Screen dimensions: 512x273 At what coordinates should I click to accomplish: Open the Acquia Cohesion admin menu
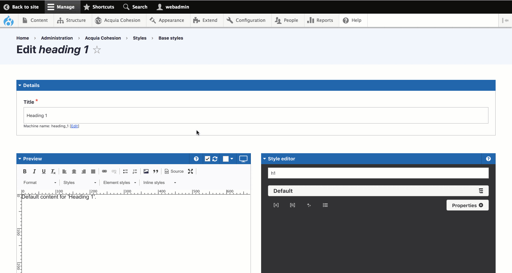pos(118,20)
